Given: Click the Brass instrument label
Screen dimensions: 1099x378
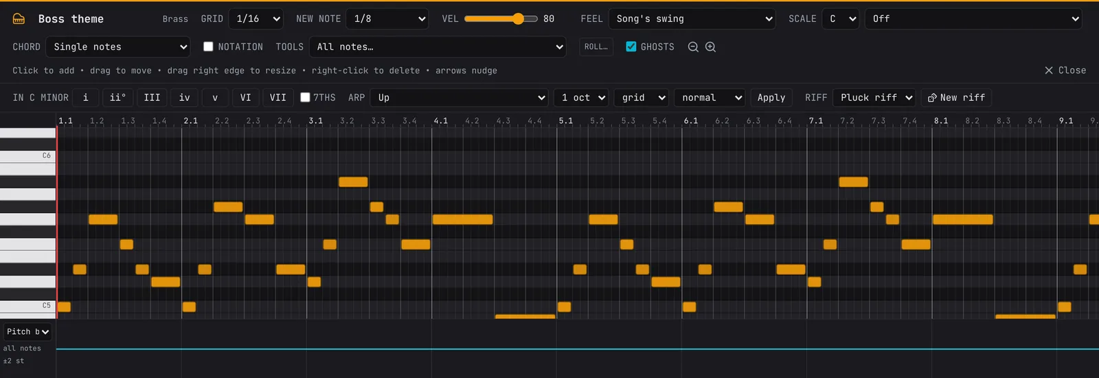Looking at the screenshot, I should pos(175,19).
